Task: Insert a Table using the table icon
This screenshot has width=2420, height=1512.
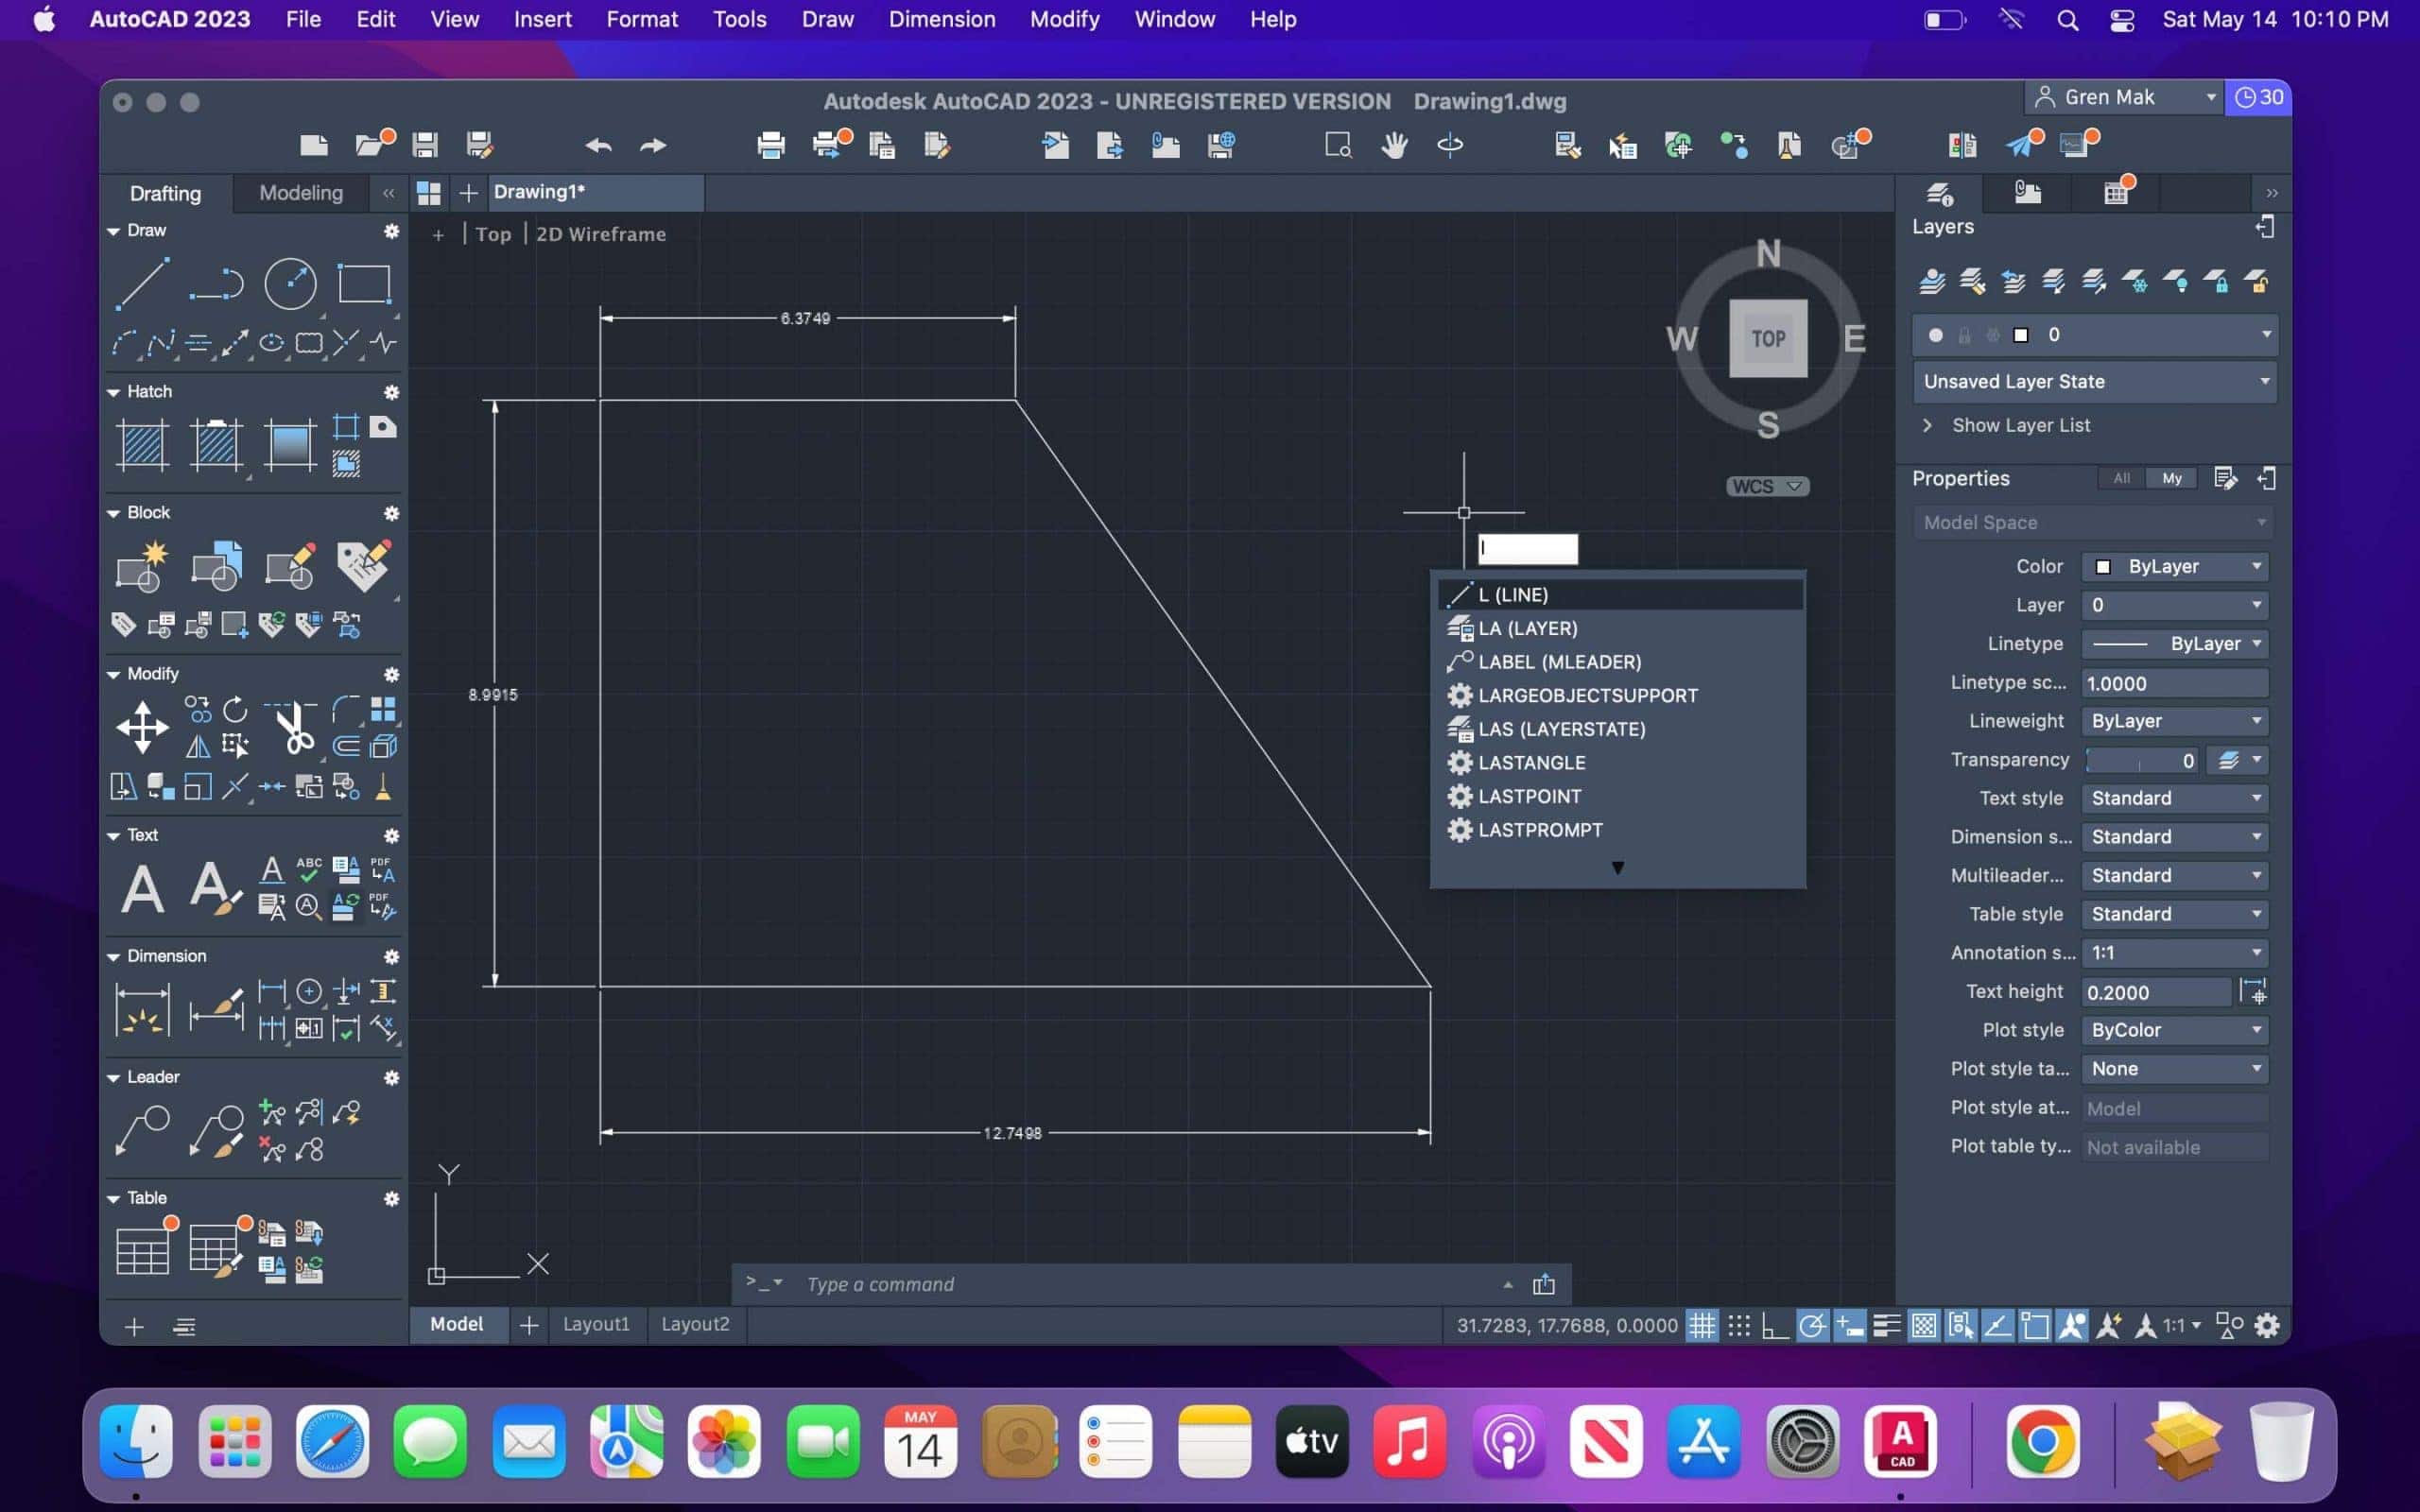Action: pyautogui.click(x=142, y=1250)
